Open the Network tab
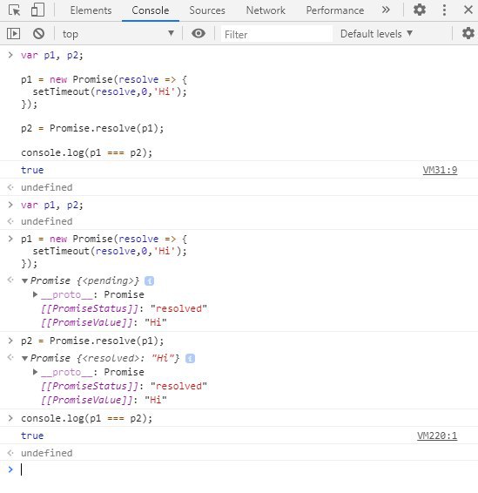Image resolution: width=478 pixels, height=493 pixels. tap(266, 10)
